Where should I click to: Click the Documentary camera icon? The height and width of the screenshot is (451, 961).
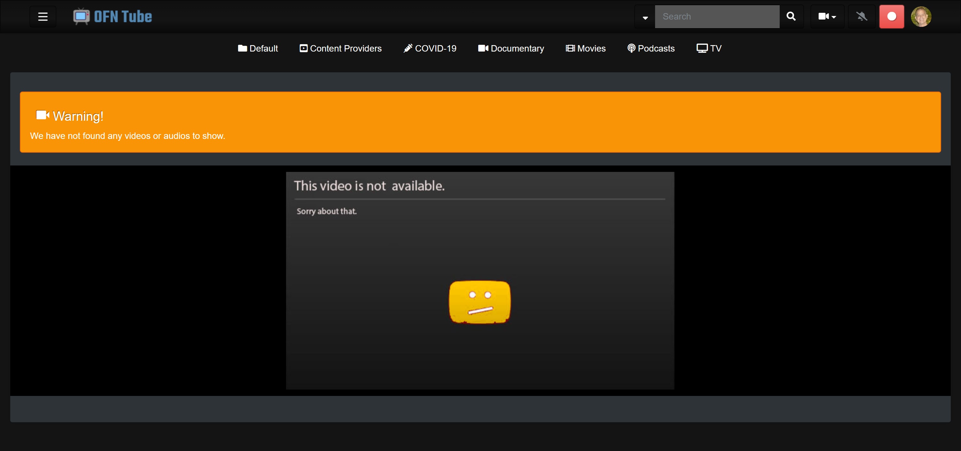point(483,48)
